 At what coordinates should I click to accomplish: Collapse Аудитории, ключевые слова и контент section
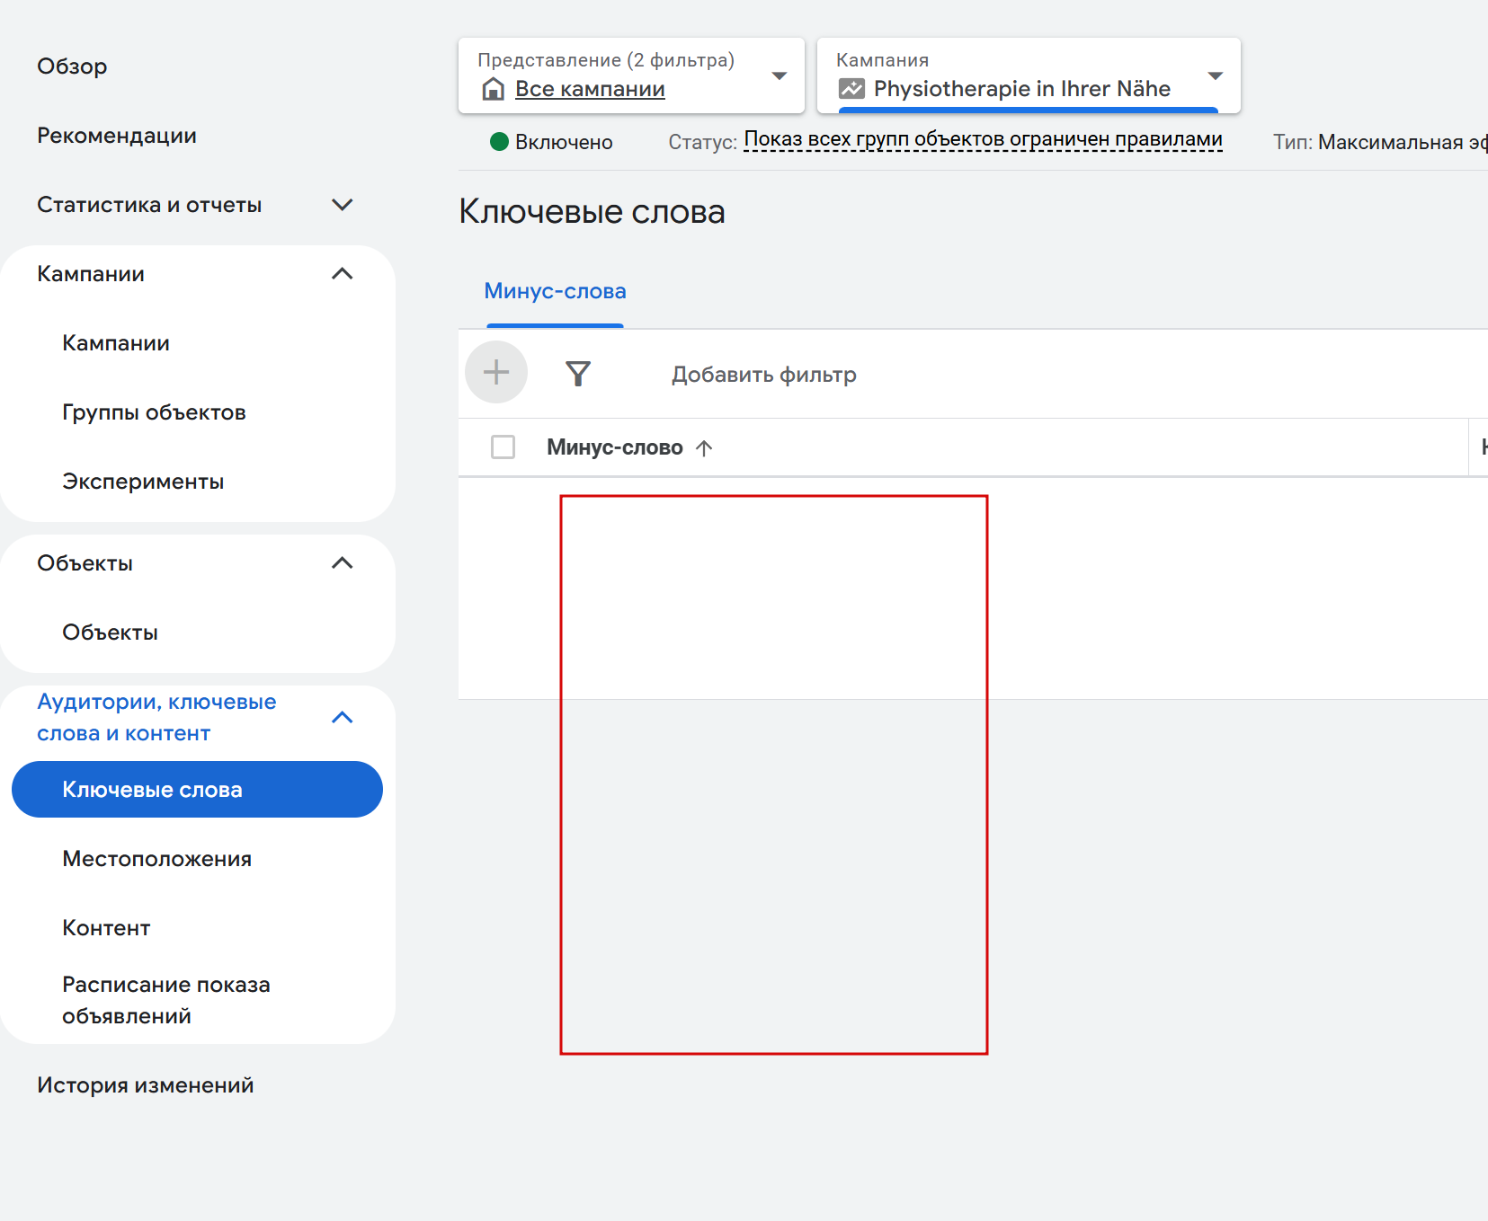[342, 718]
